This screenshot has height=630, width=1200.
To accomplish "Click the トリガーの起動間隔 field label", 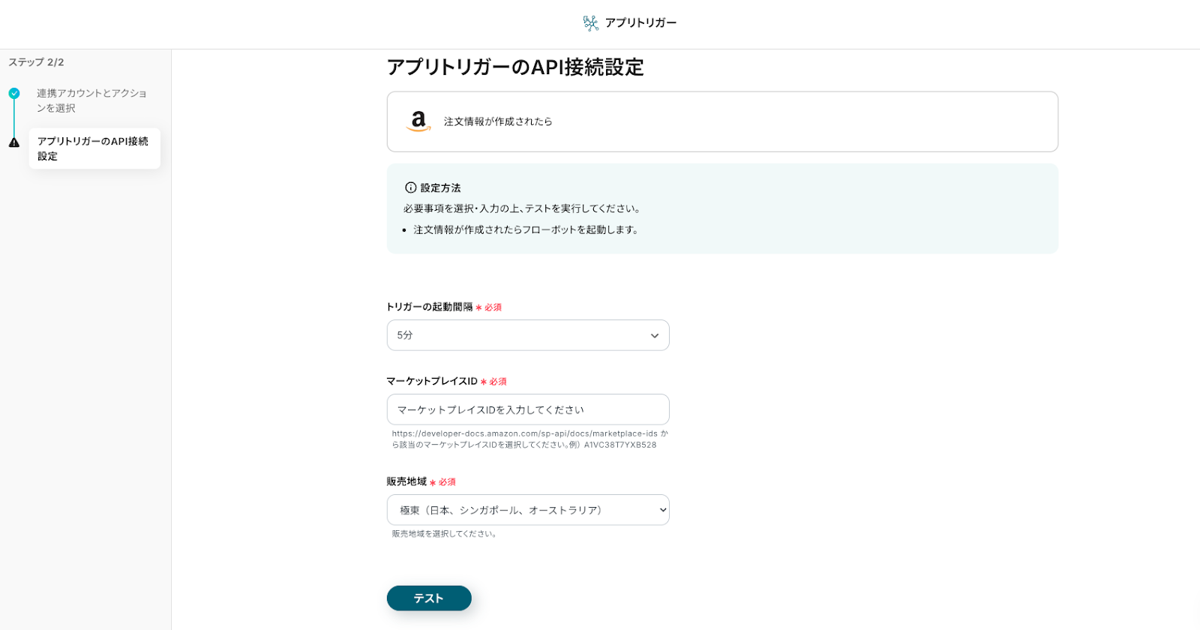I will click(430, 307).
